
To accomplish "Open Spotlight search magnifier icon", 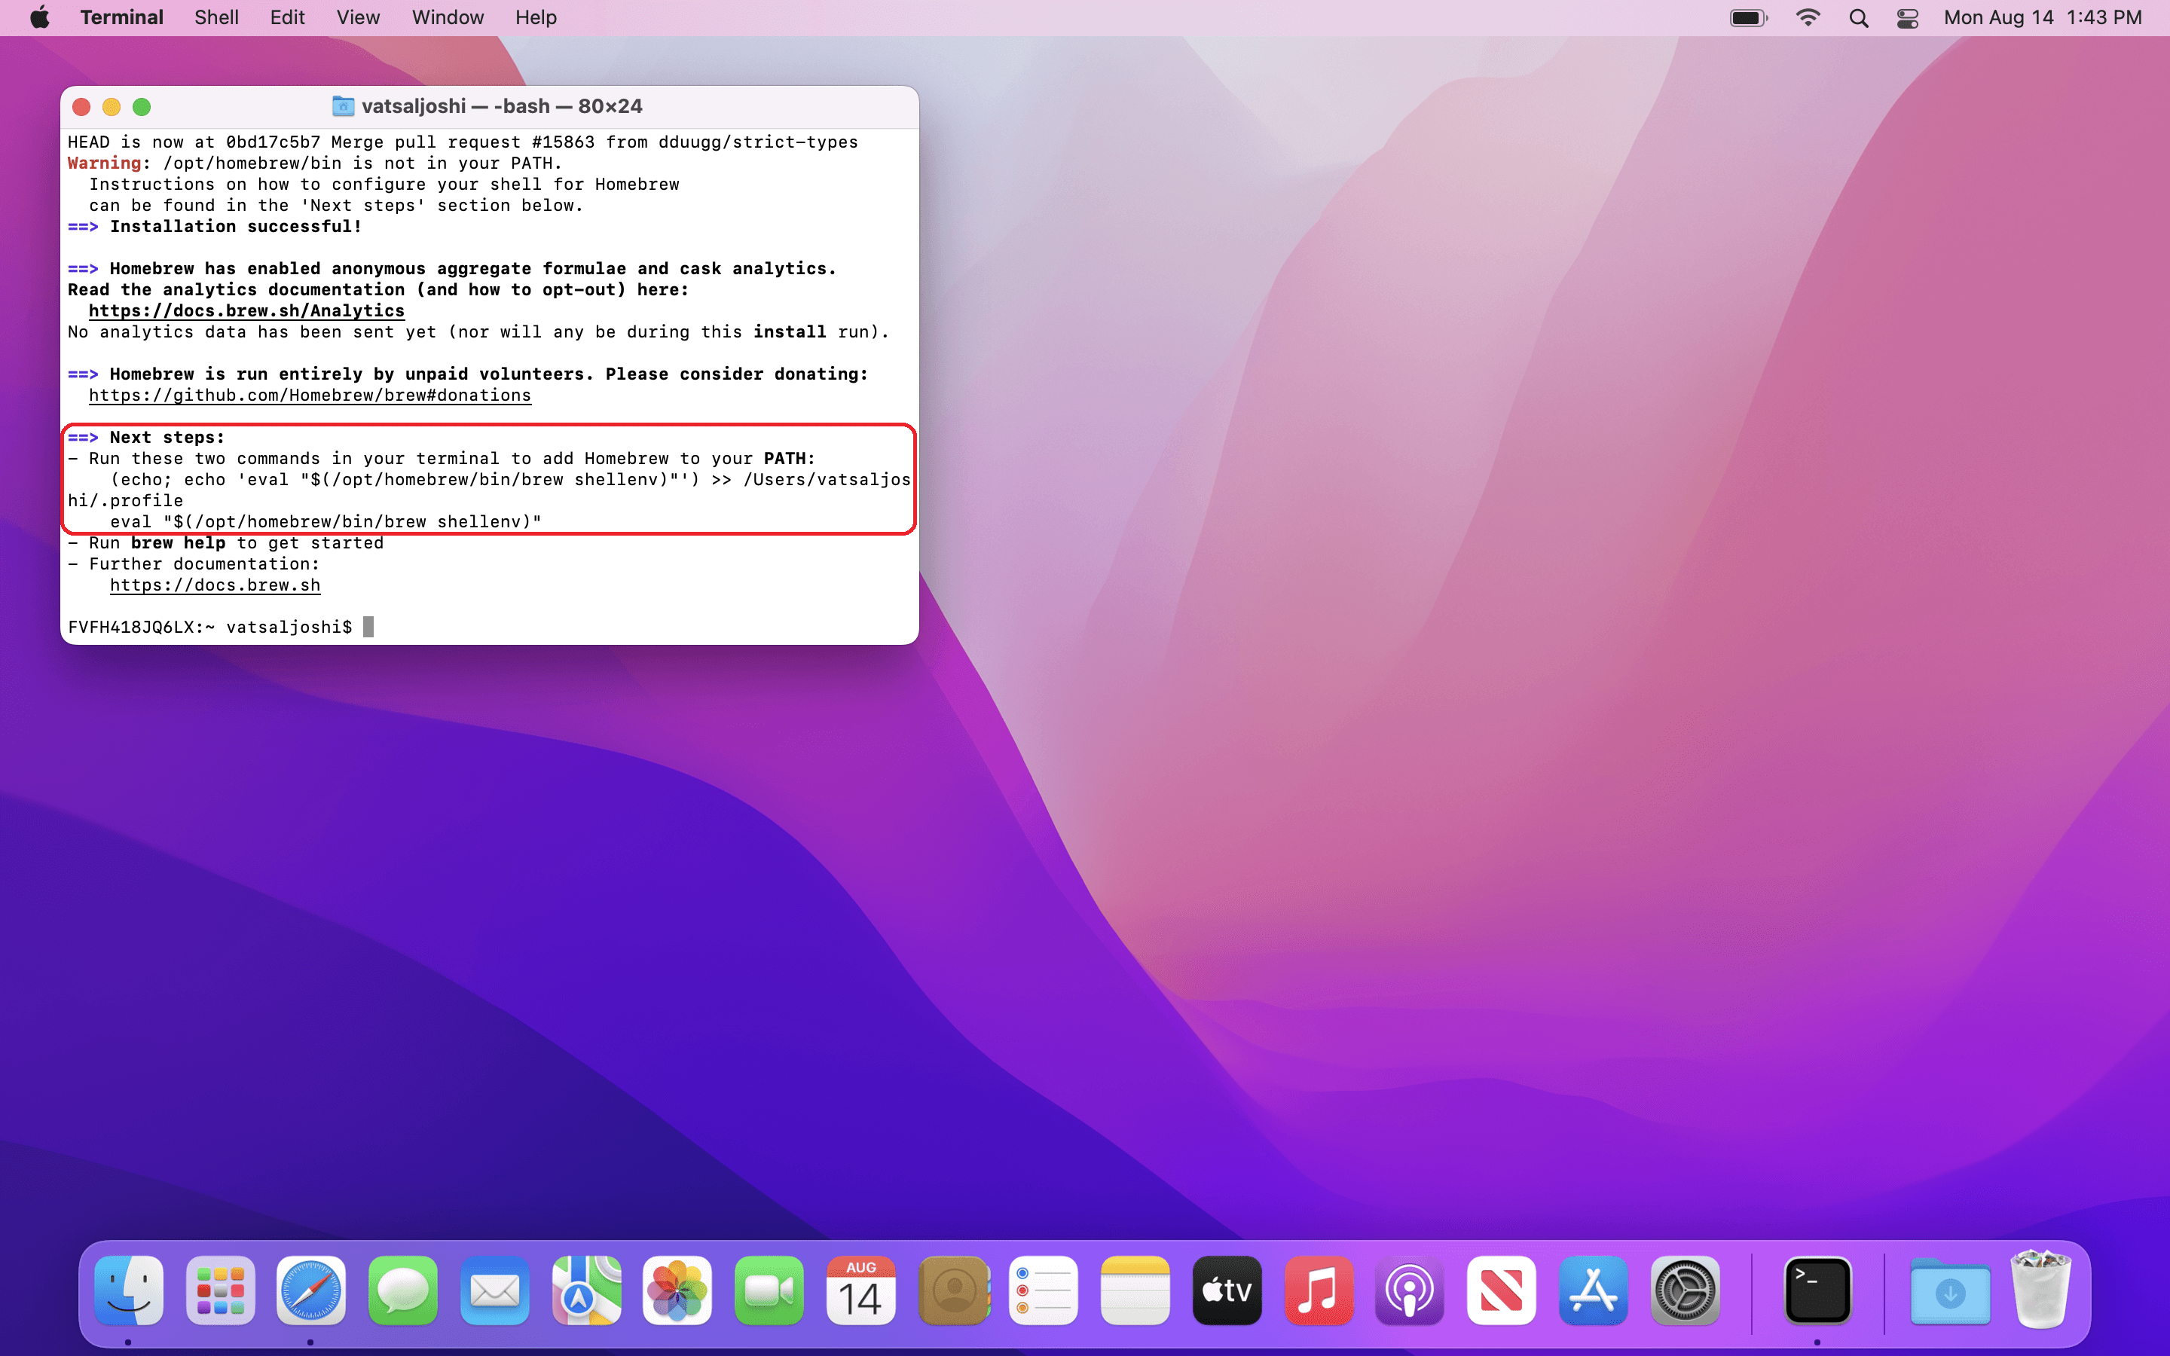I will tap(1859, 18).
